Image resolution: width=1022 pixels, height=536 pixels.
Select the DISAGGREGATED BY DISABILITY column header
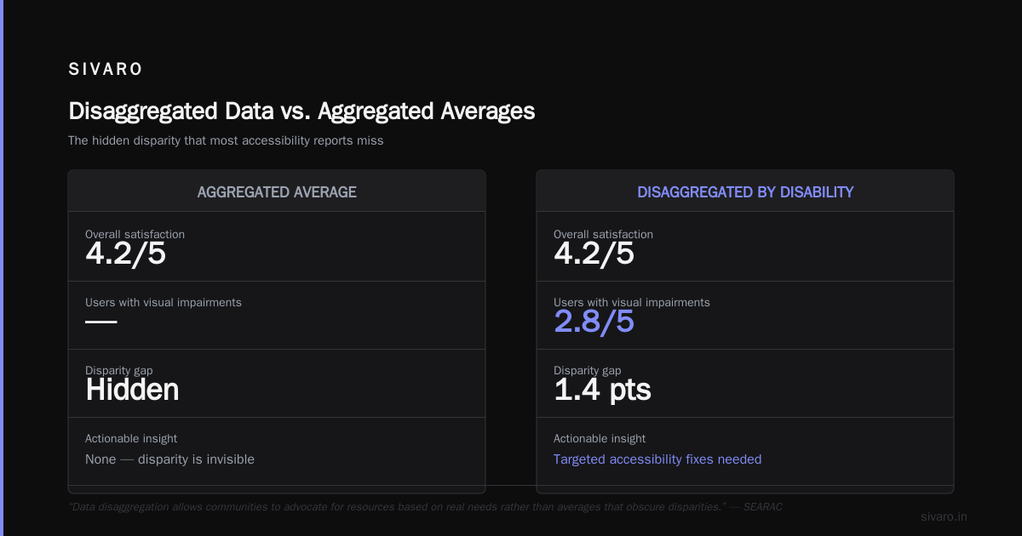[745, 192]
